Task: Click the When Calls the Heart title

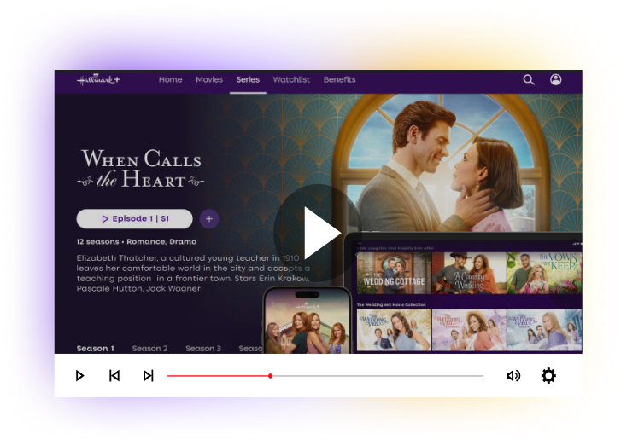Action: (x=141, y=168)
